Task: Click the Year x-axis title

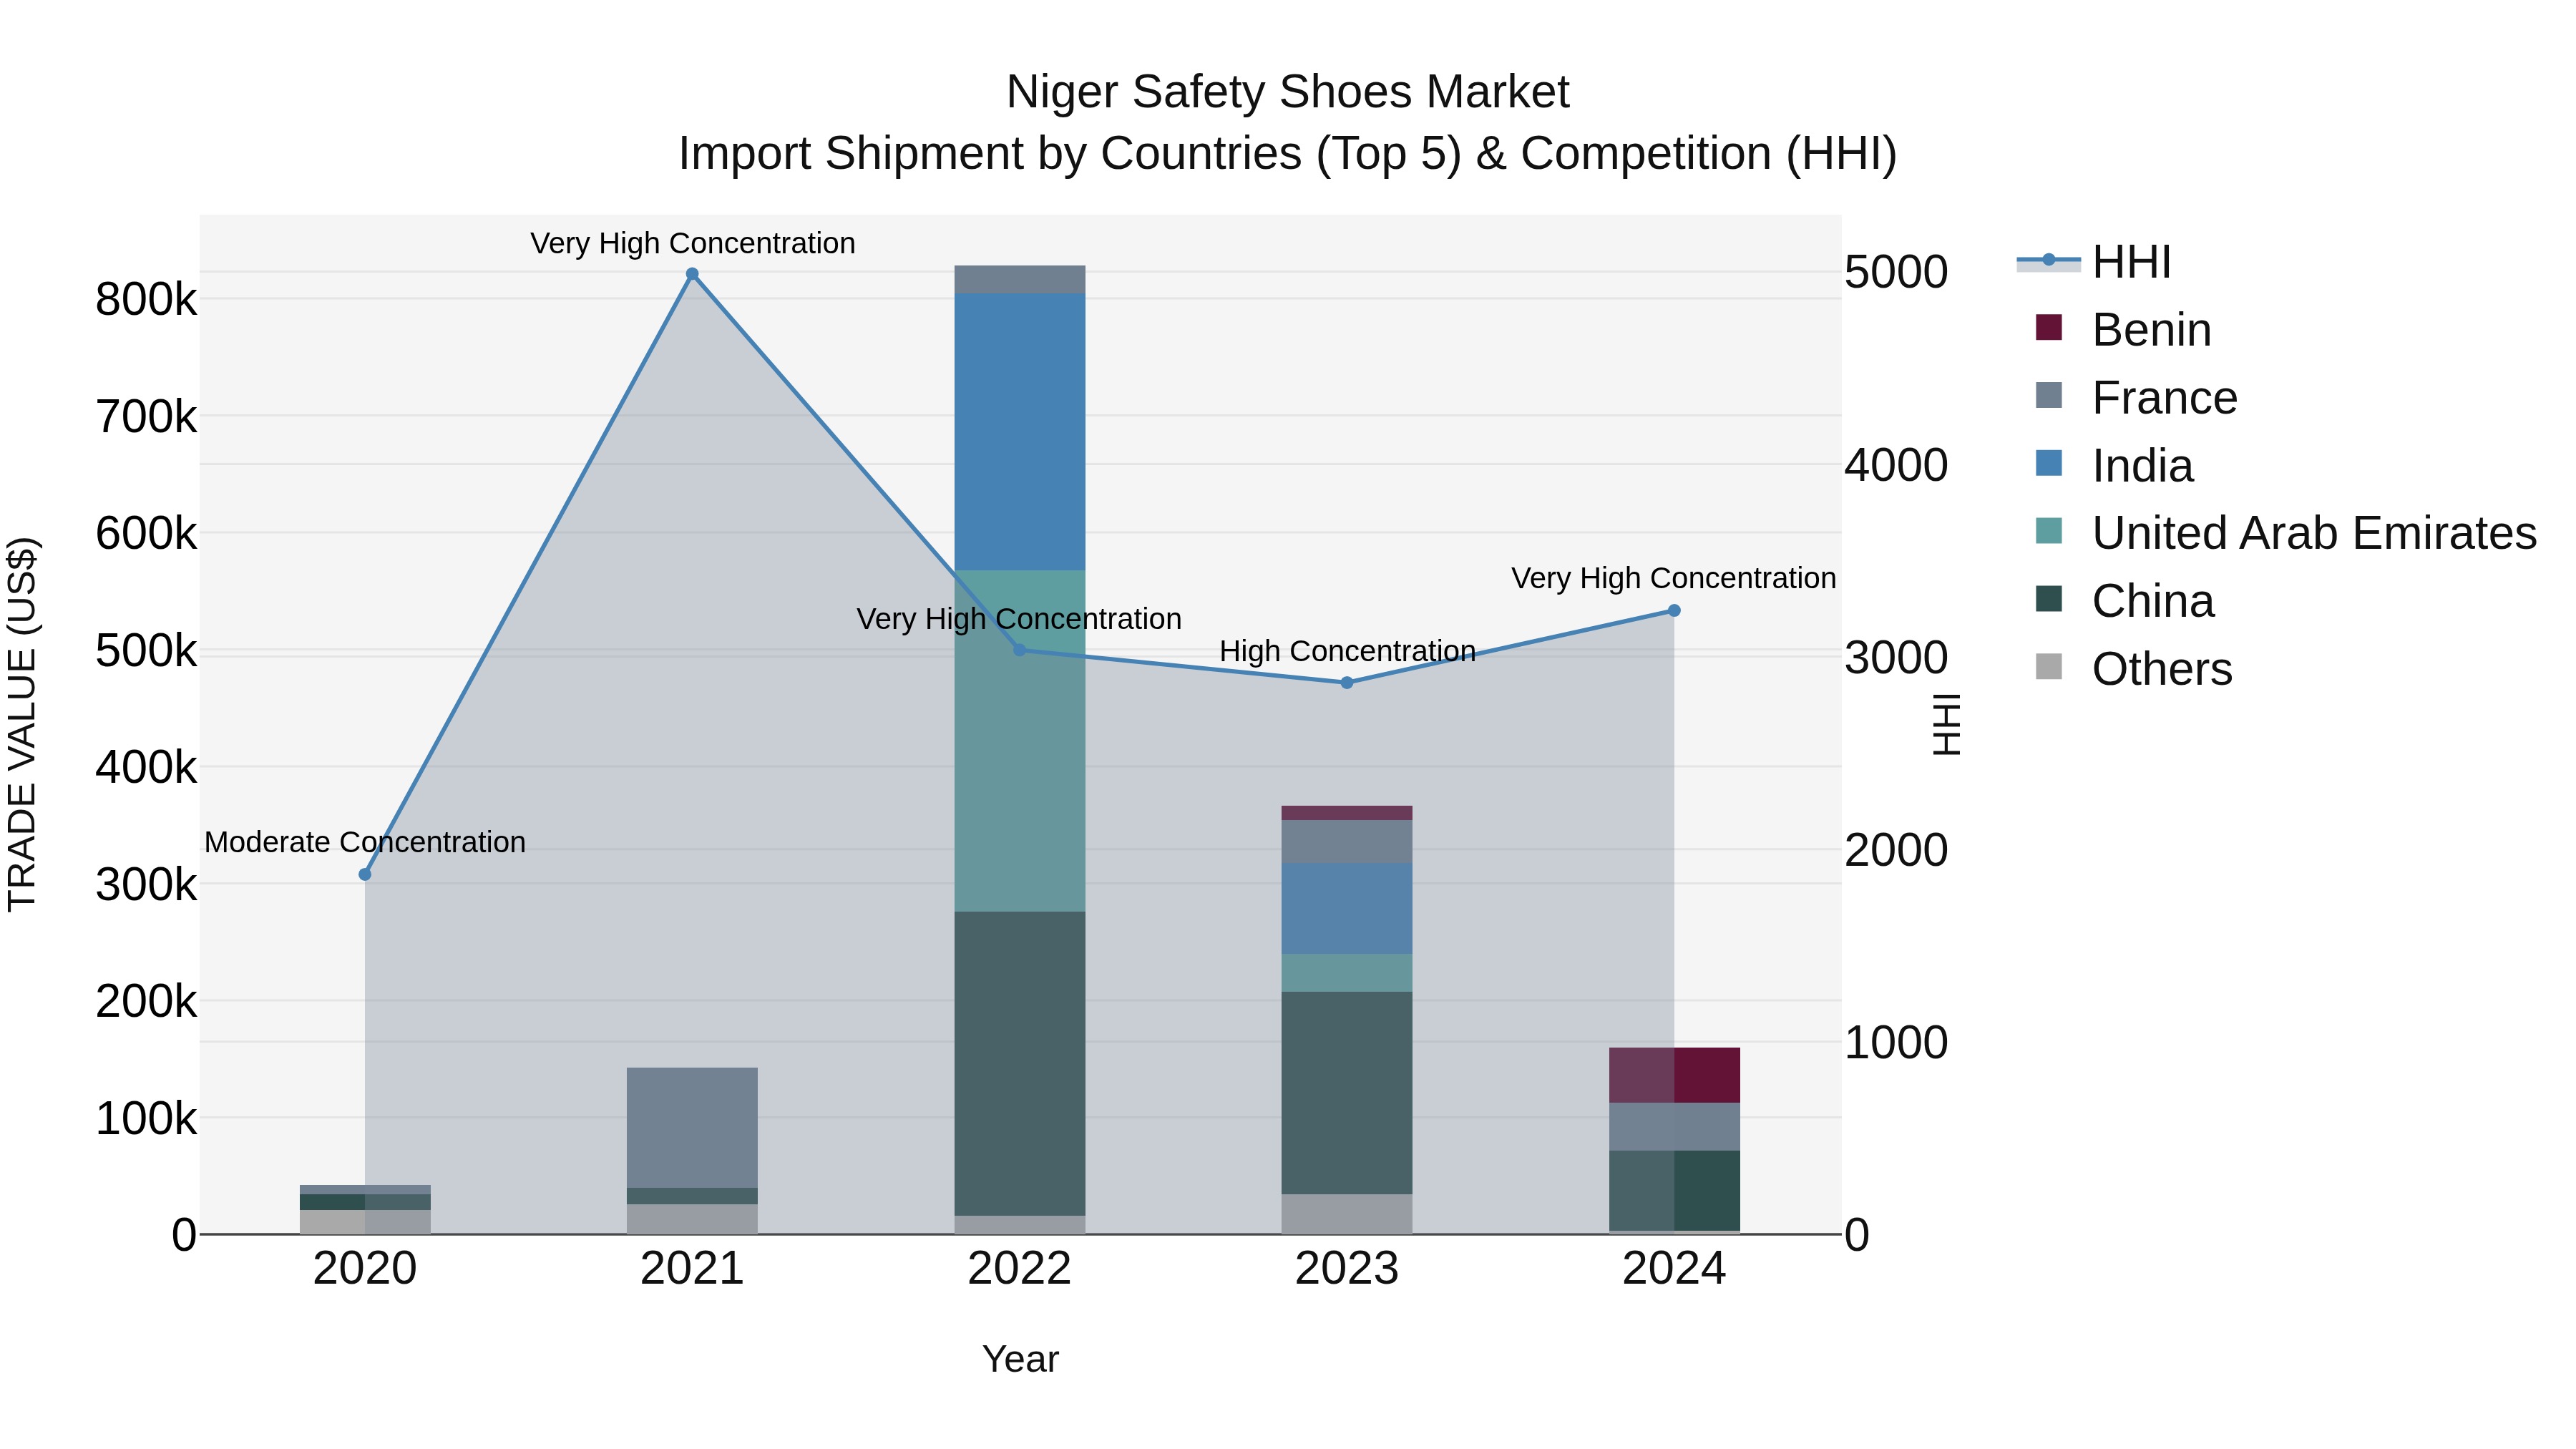Action: (x=1020, y=1359)
